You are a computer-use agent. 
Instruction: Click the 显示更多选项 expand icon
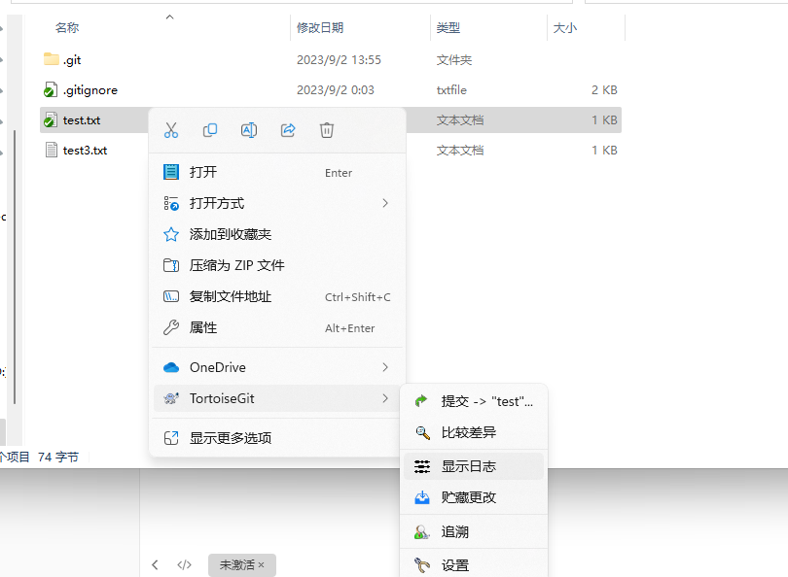pyautogui.click(x=171, y=438)
